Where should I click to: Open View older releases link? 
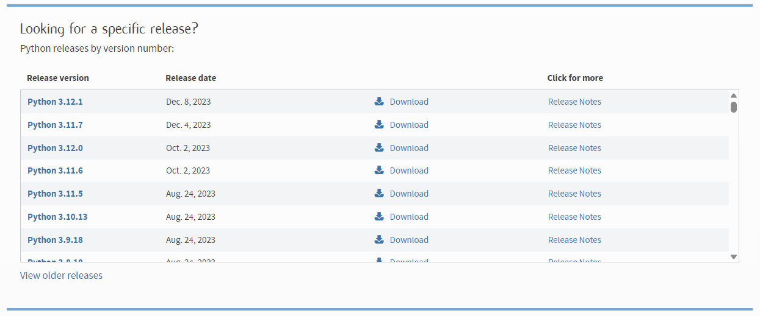pos(61,275)
